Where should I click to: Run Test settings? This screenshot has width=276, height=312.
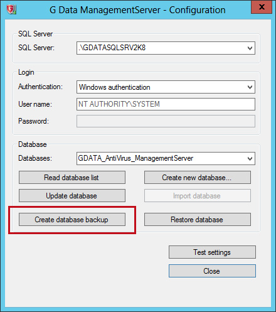(212, 252)
